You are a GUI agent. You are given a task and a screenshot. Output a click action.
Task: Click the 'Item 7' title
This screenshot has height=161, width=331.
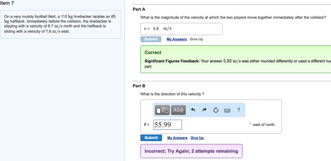(7, 3)
